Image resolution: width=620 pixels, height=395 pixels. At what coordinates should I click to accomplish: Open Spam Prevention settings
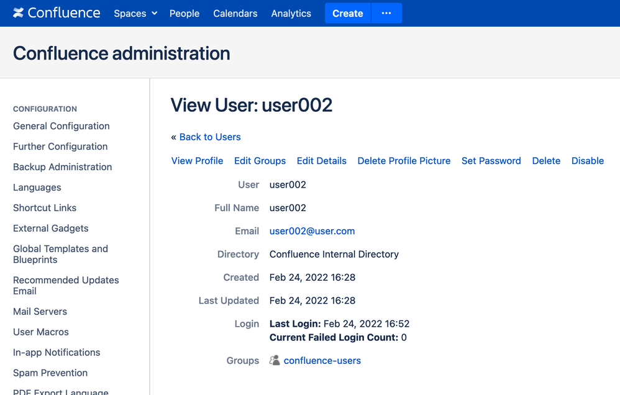[50, 373]
